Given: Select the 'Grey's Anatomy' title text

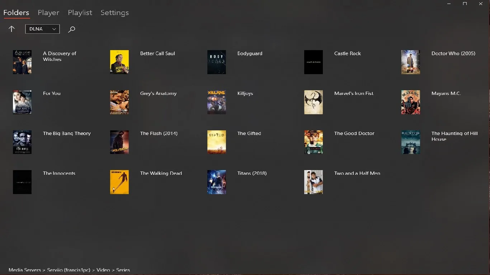Looking at the screenshot, I should 158,93.
